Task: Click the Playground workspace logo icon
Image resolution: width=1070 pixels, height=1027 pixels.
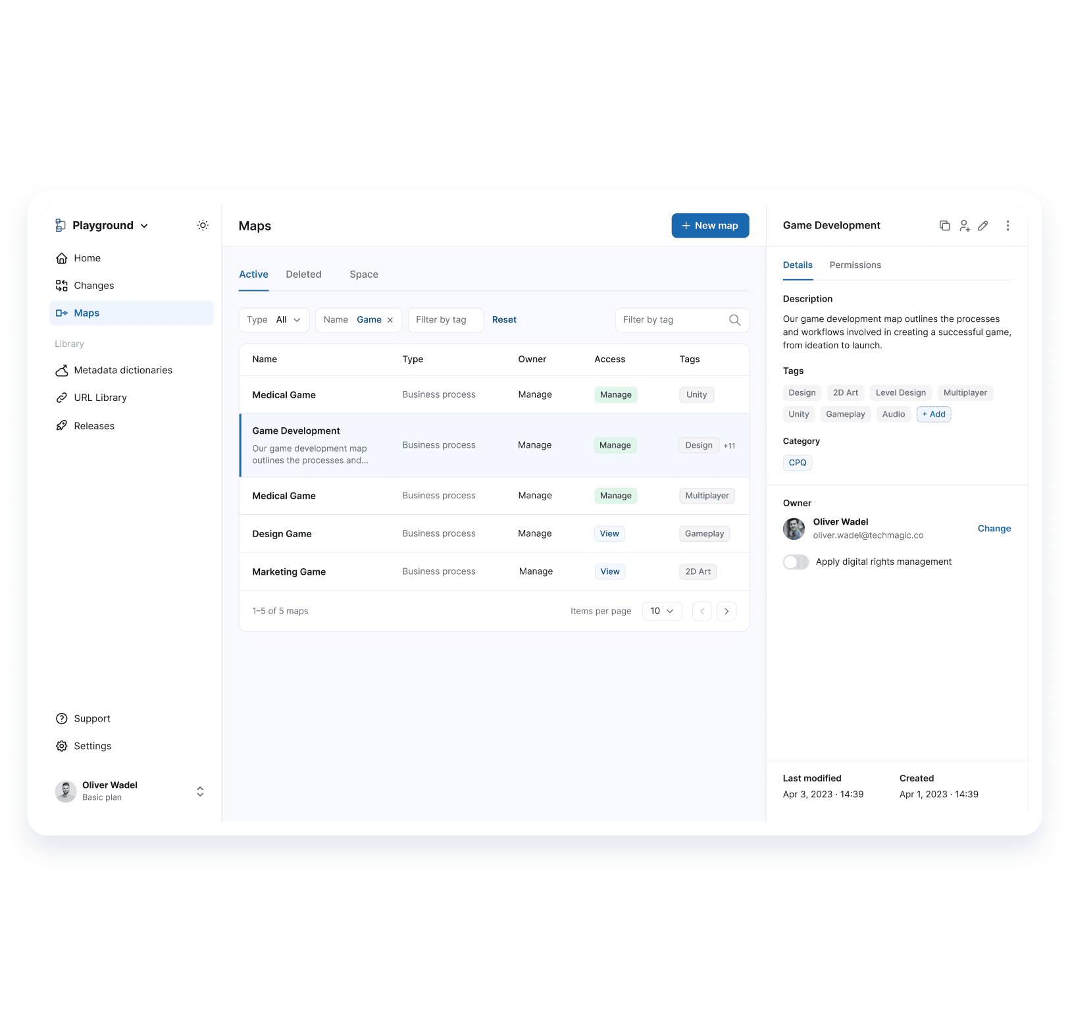Action: (61, 225)
